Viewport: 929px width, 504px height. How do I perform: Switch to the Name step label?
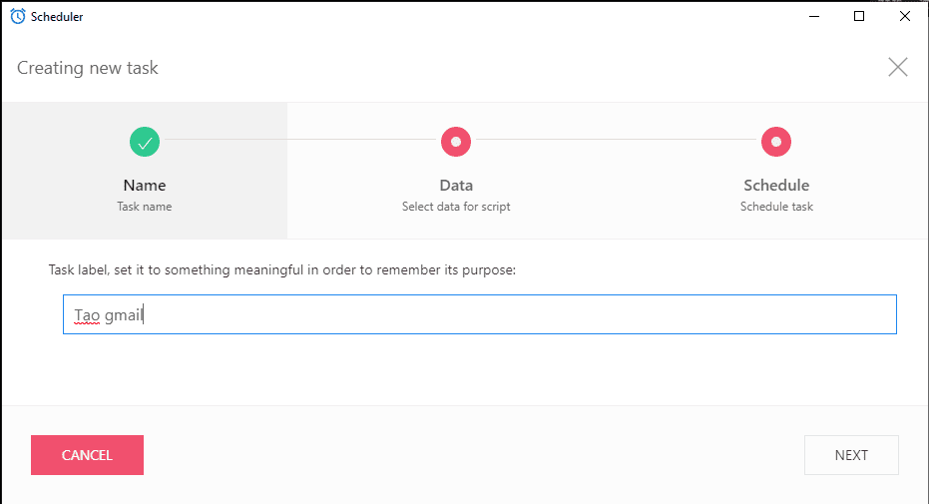[x=145, y=185]
